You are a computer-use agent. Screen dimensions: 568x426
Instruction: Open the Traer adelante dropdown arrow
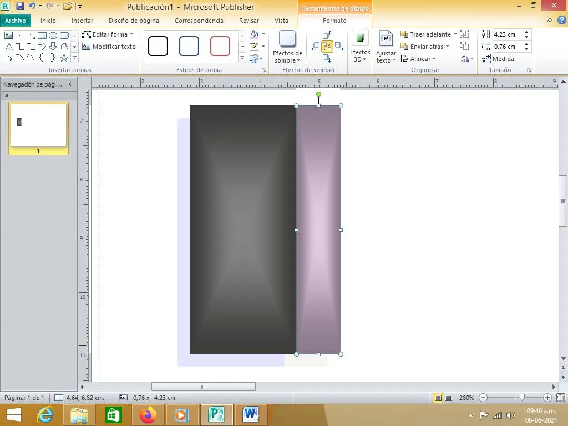[455, 34]
